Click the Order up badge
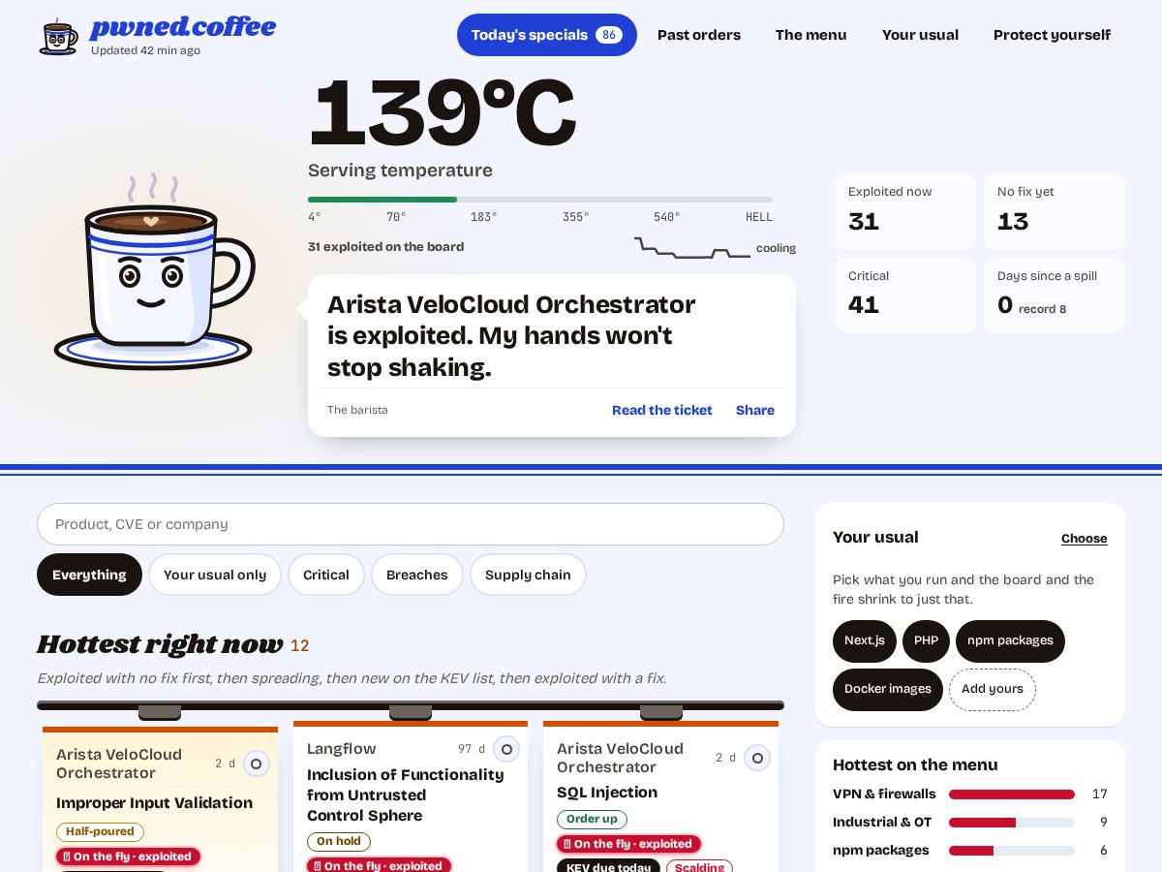1162x872 pixels. click(x=592, y=820)
